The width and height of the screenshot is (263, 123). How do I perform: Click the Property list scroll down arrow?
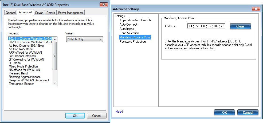[x=55, y=83]
